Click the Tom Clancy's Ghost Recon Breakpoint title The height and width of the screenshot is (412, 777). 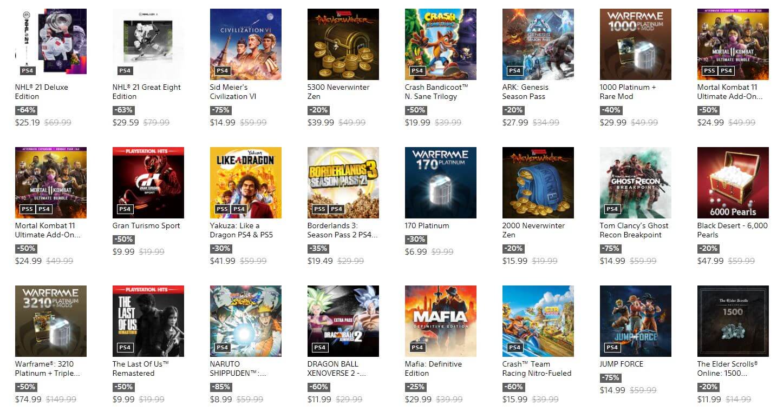(634, 230)
